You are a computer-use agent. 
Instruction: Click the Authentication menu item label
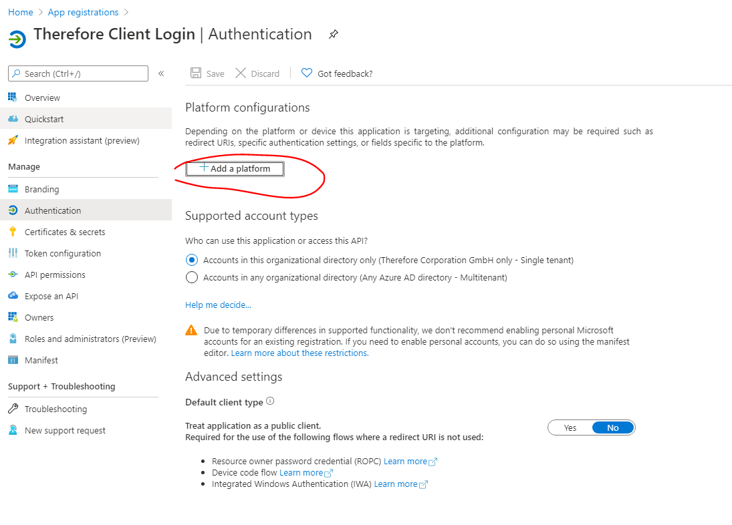[53, 211]
